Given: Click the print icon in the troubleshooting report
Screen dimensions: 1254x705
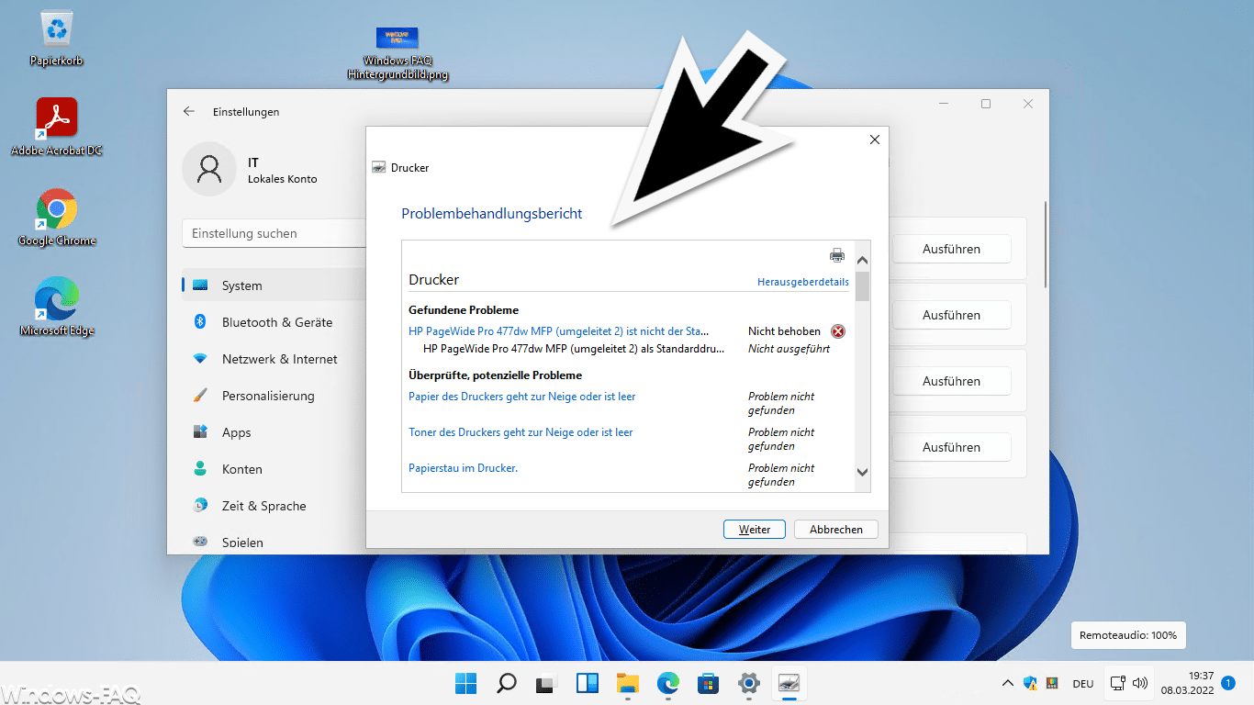Looking at the screenshot, I should [x=837, y=255].
